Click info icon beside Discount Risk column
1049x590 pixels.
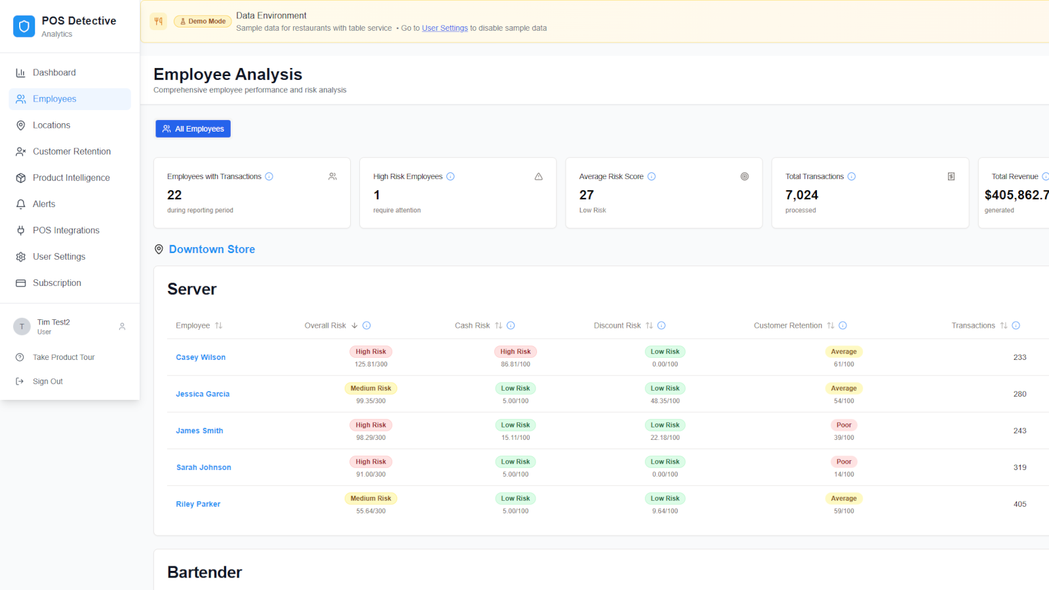[662, 326]
